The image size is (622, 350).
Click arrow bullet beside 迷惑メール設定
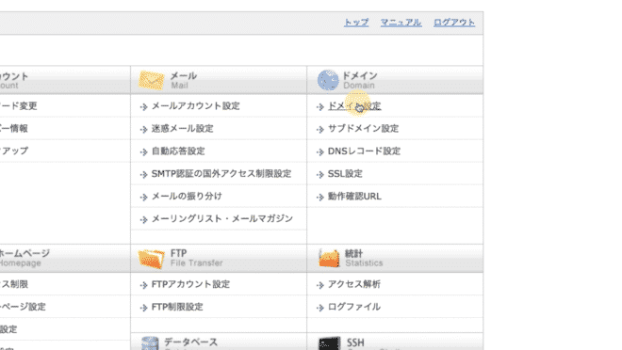(143, 130)
